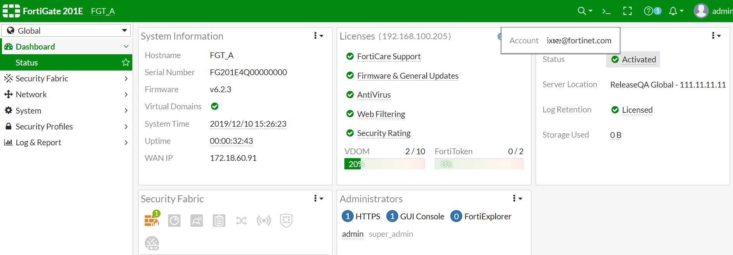
Task: Click the Virtual Domains green check
Action: [x=214, y=106]
